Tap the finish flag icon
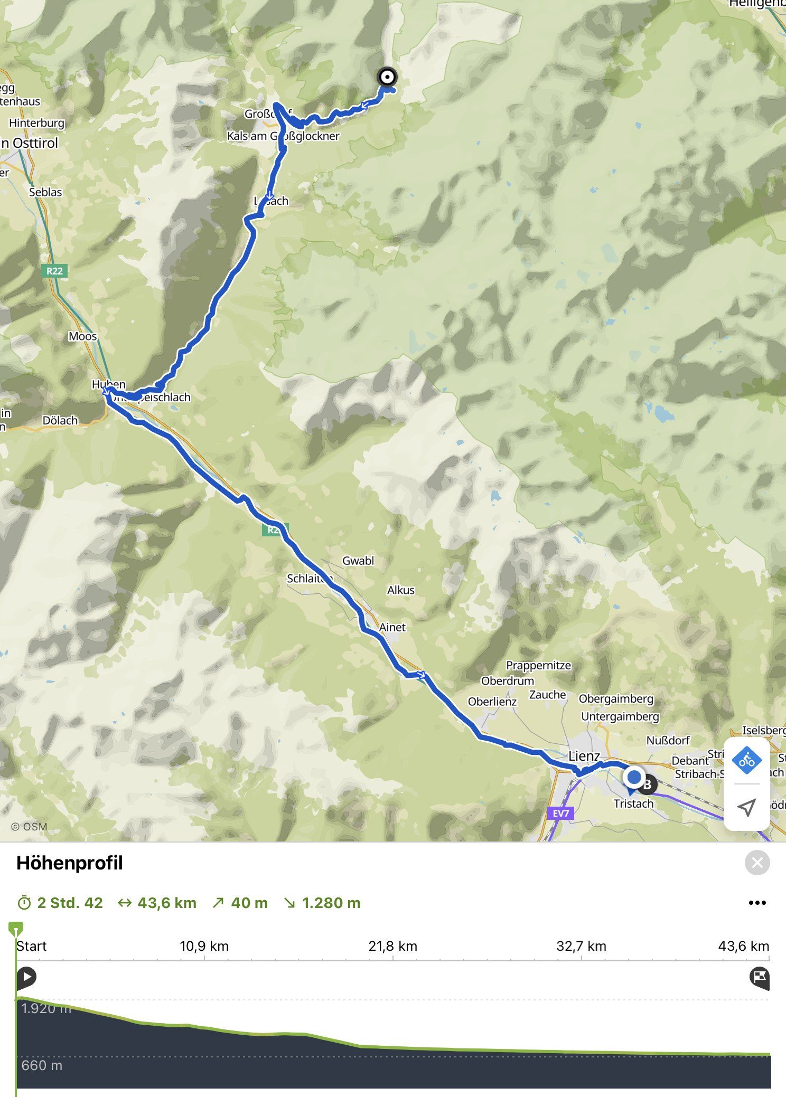 tap(759, 977)
